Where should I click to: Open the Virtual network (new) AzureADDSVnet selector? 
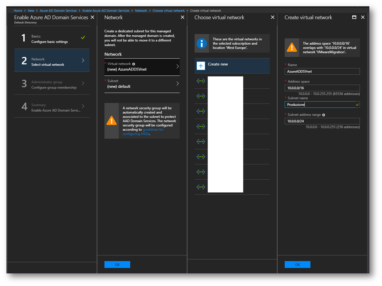(x=142, y=67)
